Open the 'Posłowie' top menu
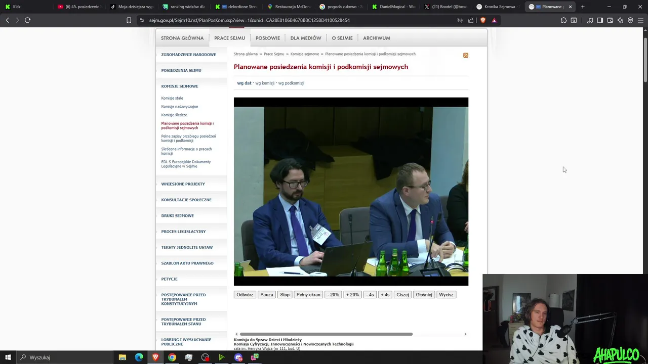The height and width of the screenshot is (364, 648). coord(268,38)
